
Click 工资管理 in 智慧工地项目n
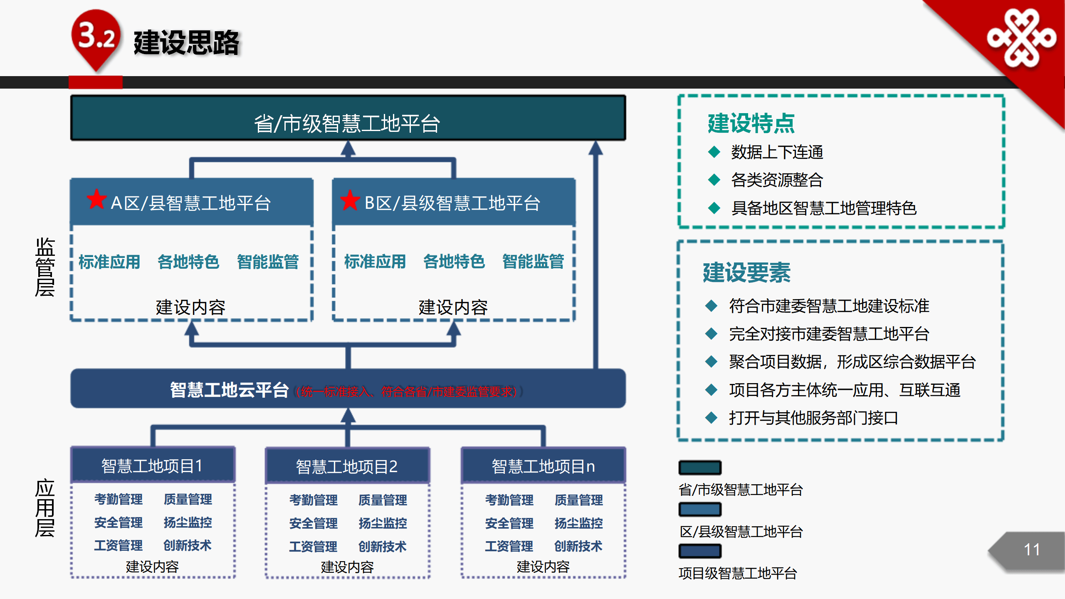click(x=509, y=546)
